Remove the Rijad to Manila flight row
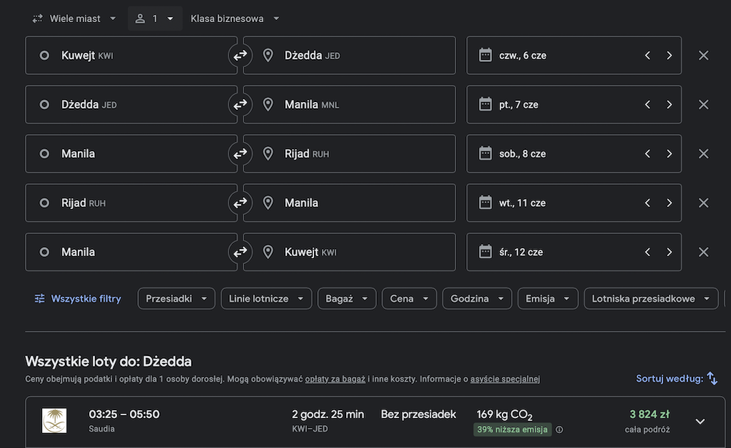Screen dimensions: 731x448 [703, 203]
